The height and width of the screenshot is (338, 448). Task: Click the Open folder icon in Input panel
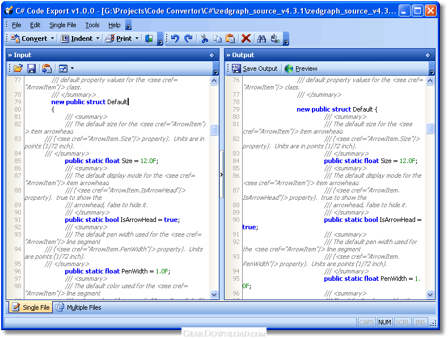pos(18,69)
